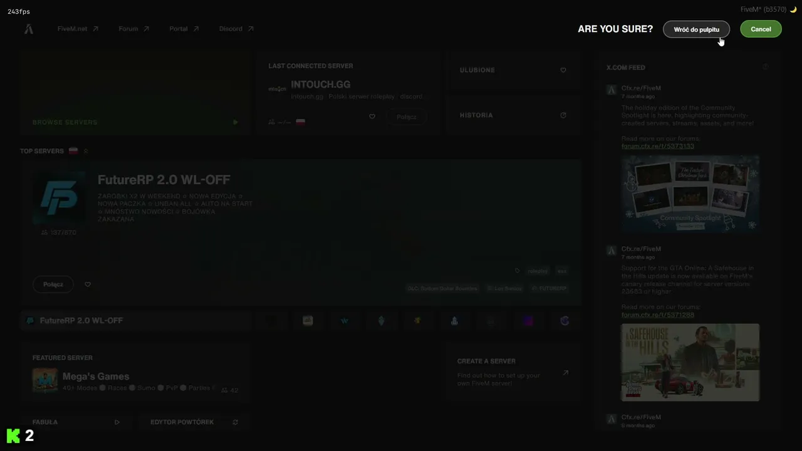Image resolution: width=802 pixels, height=451 pixels.
Task: Open the Portal link in top bar
Action: point(184,29)
